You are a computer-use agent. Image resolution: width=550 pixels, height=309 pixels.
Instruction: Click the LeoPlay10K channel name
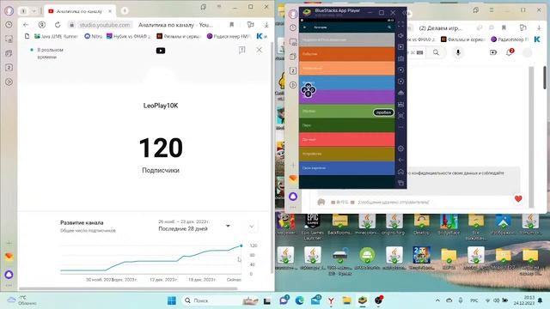point(161,106)
